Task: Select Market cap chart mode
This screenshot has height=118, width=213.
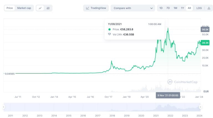Action: [24, 8]
